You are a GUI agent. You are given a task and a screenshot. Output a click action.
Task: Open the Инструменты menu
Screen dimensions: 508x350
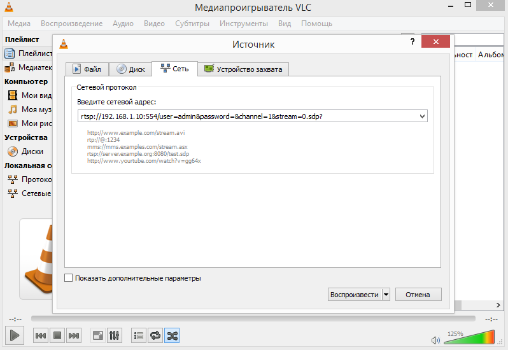244,24
